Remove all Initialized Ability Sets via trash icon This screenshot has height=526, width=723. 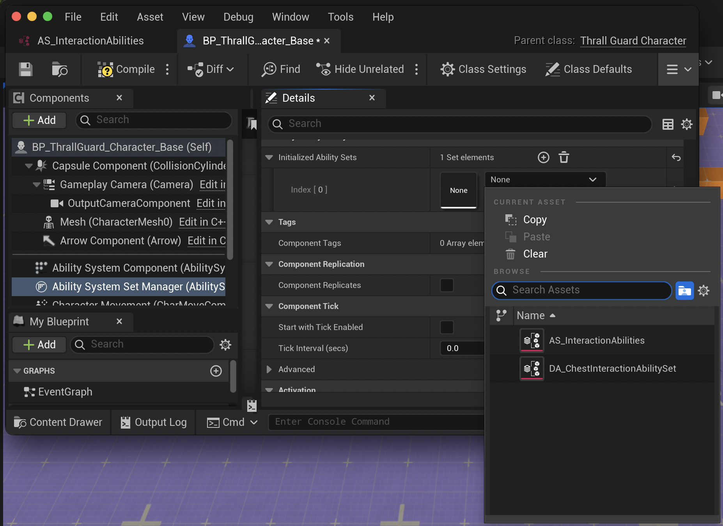point(564,157)
